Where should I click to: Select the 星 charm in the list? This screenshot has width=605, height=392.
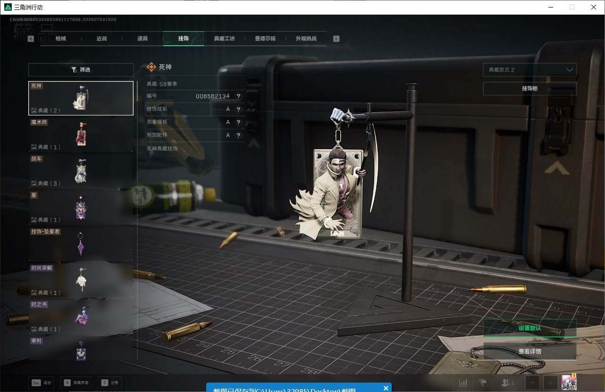[81, 207]
